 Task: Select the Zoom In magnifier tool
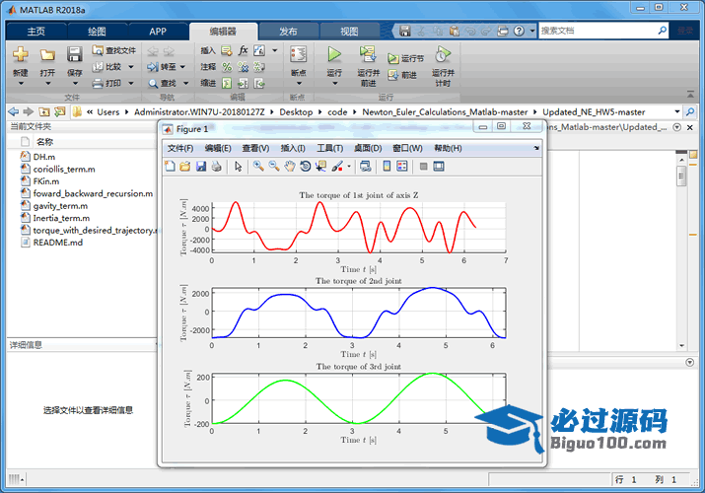[258, 167]
